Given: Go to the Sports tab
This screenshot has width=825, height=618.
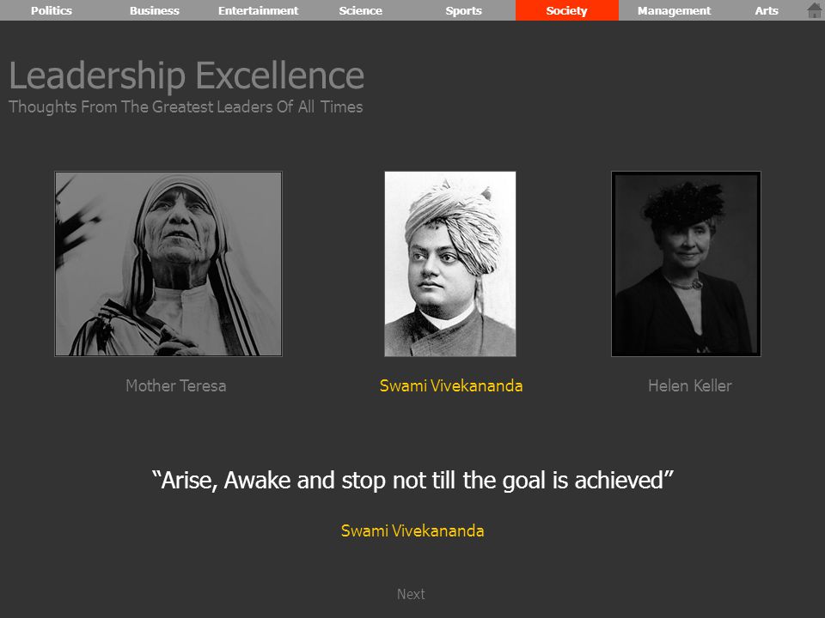Looking at the screenshot, I should pyautogui.click(x=463, y=10).
